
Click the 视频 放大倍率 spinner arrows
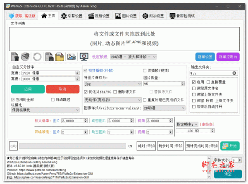(170, 121)
